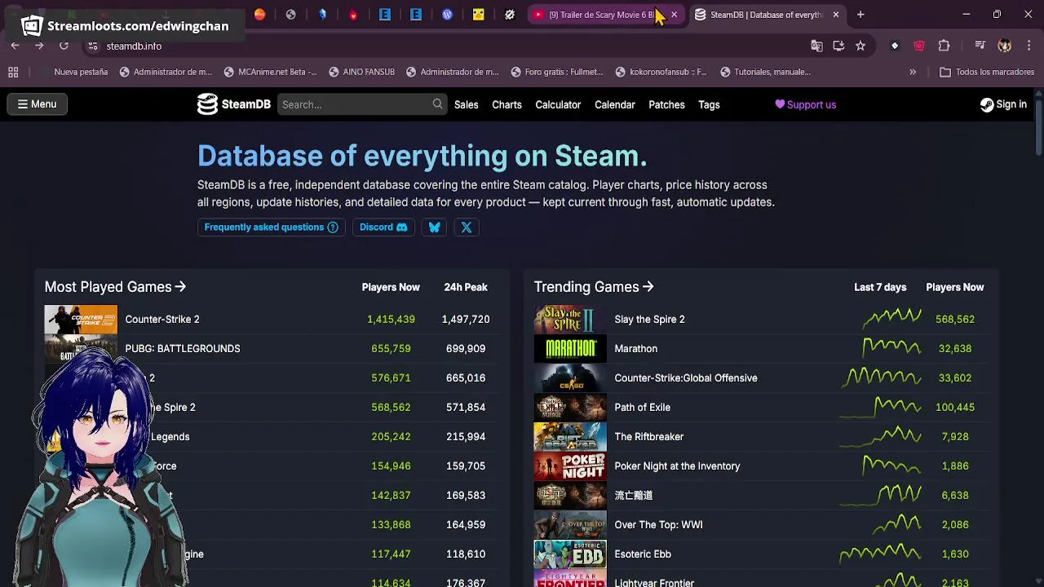This screenshot has height=587, width=1044.
Task: Click Counter-Strike 2 thumbnail
Action: 81,320
